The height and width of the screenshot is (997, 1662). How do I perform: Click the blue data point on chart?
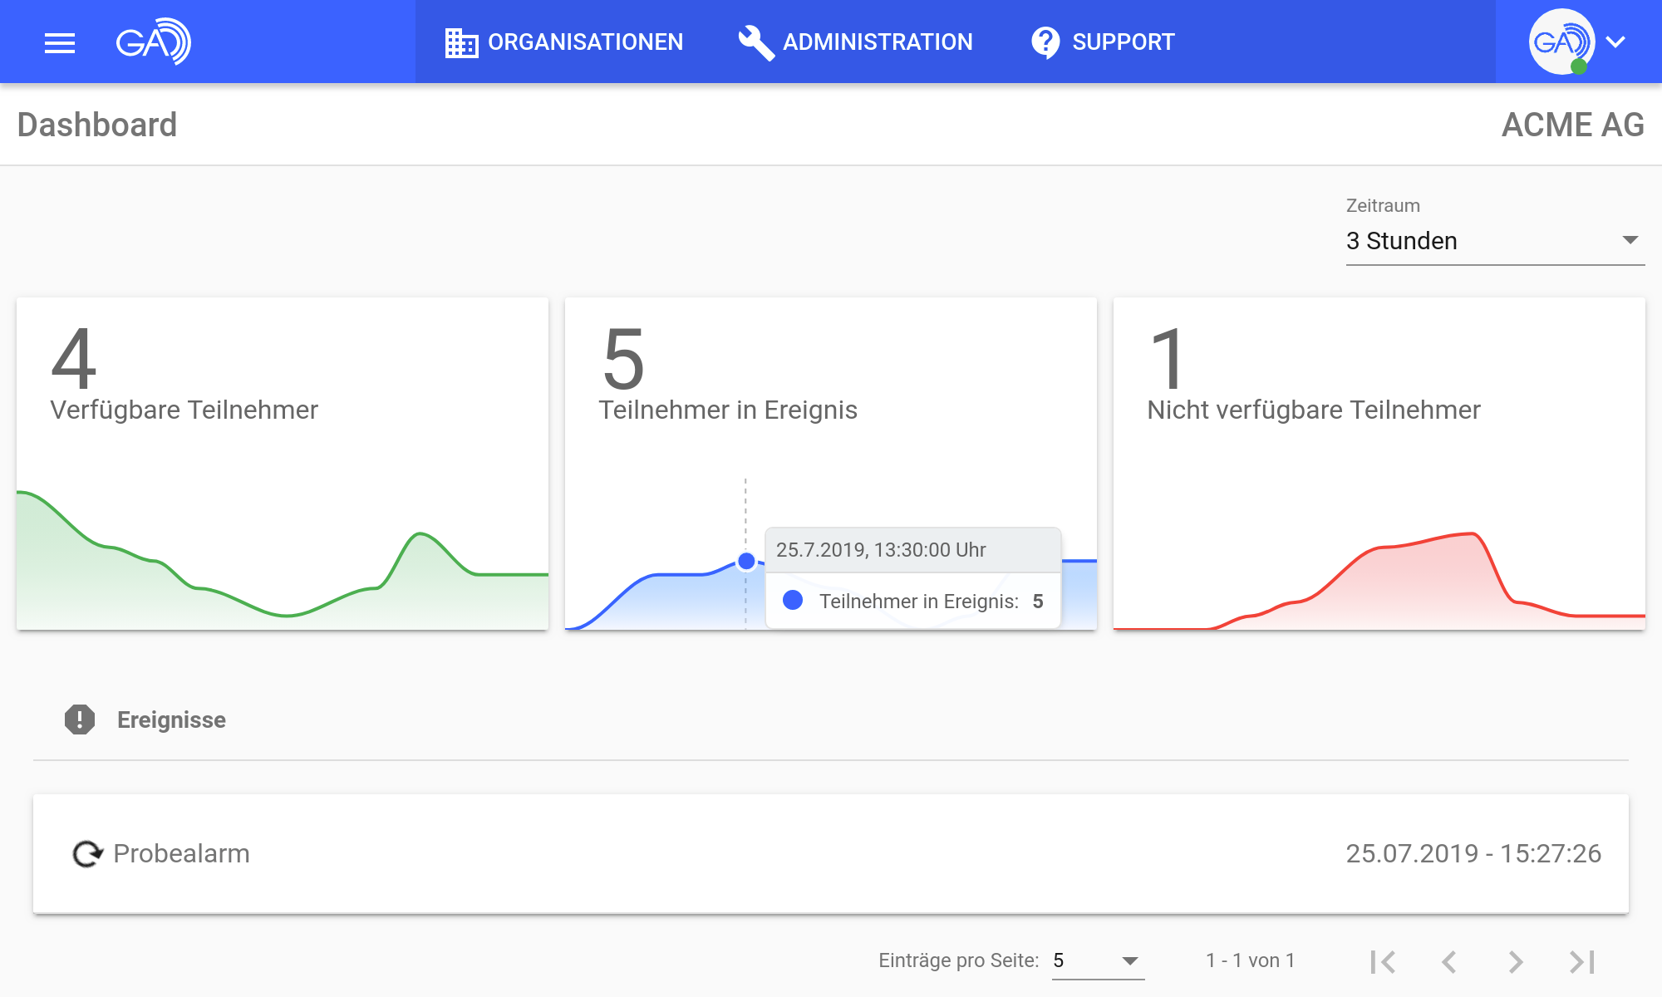pyautogui.click(x=746, y=562)
